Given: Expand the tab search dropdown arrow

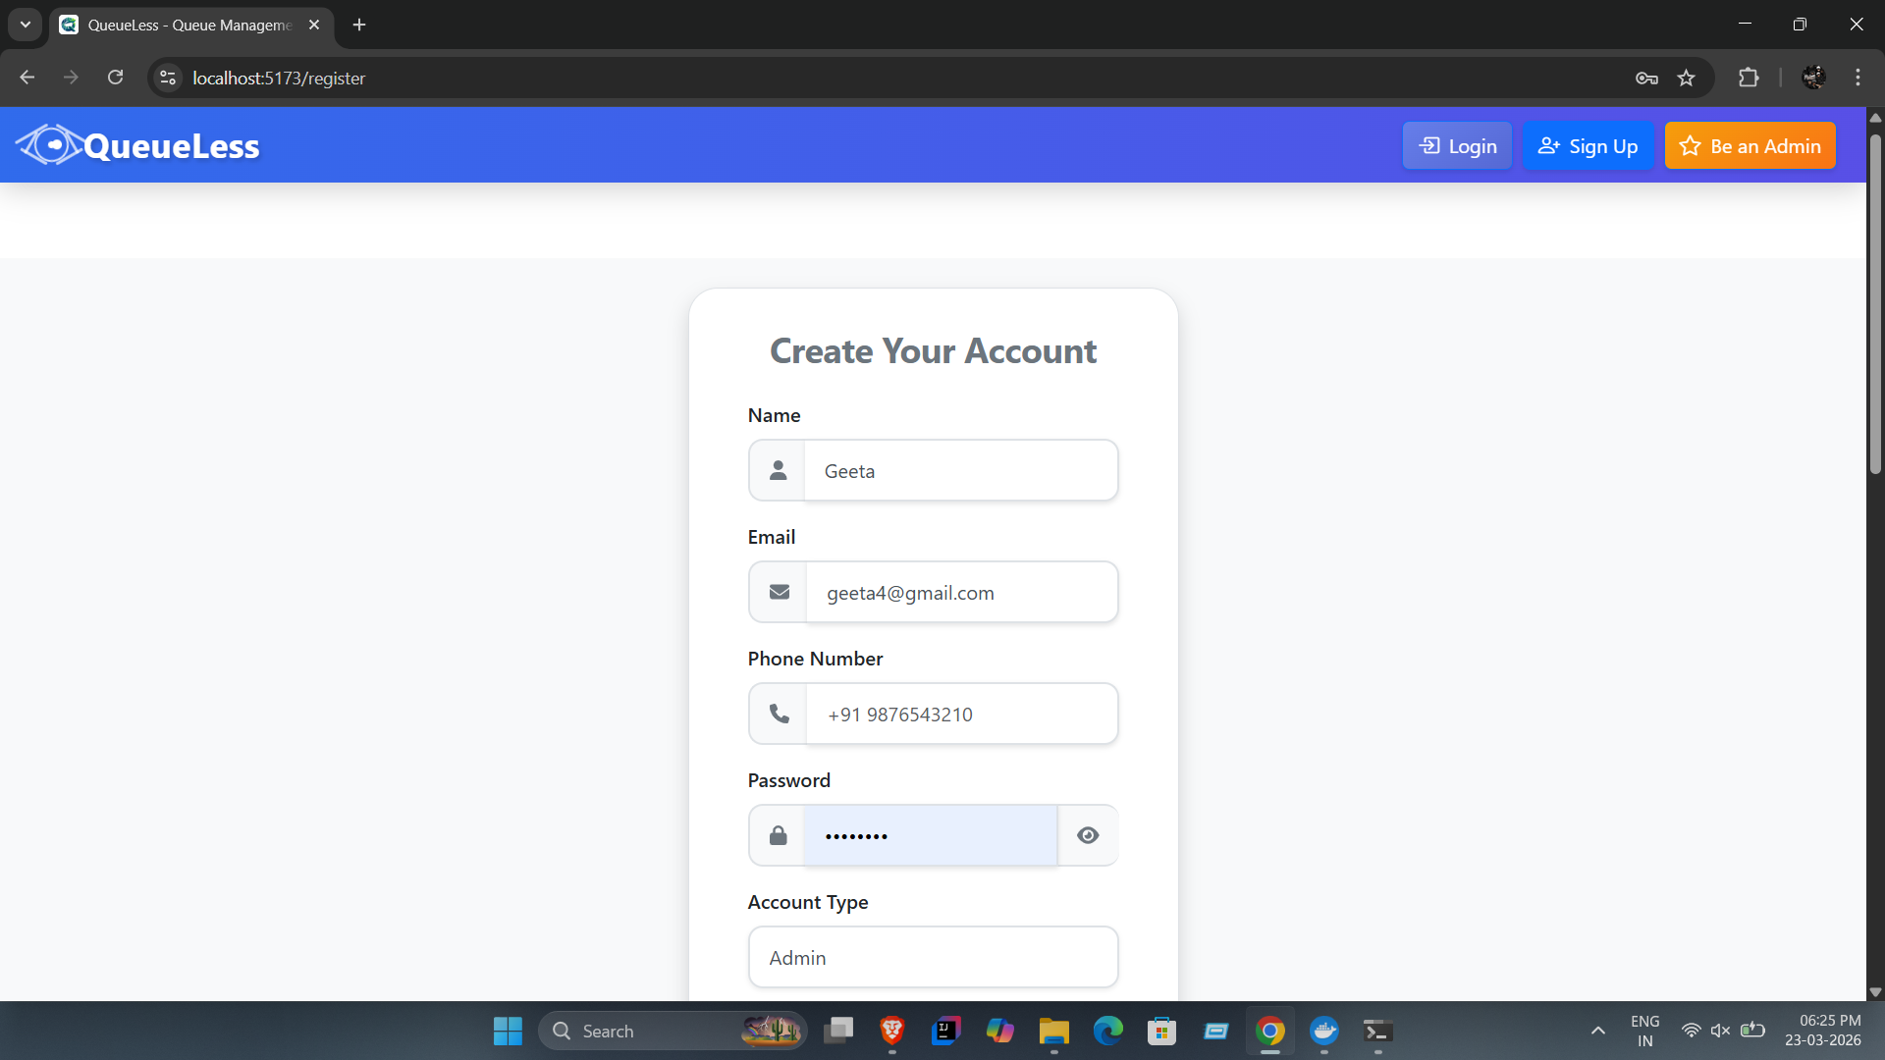Looking at the screenshot, I should coord(26,25).
